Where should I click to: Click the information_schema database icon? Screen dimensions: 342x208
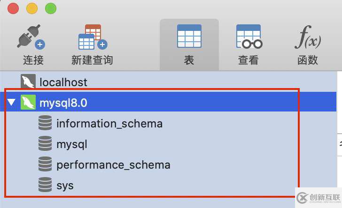coord(45,124)
